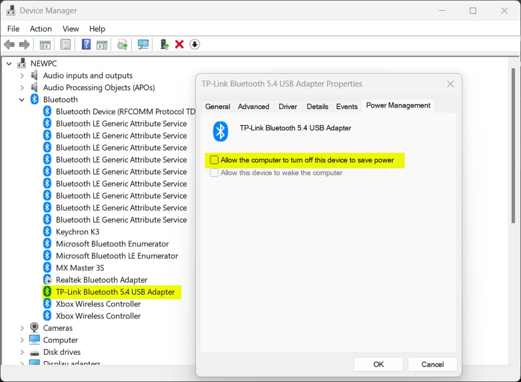Switch to the Details tab

coord(317,106)
